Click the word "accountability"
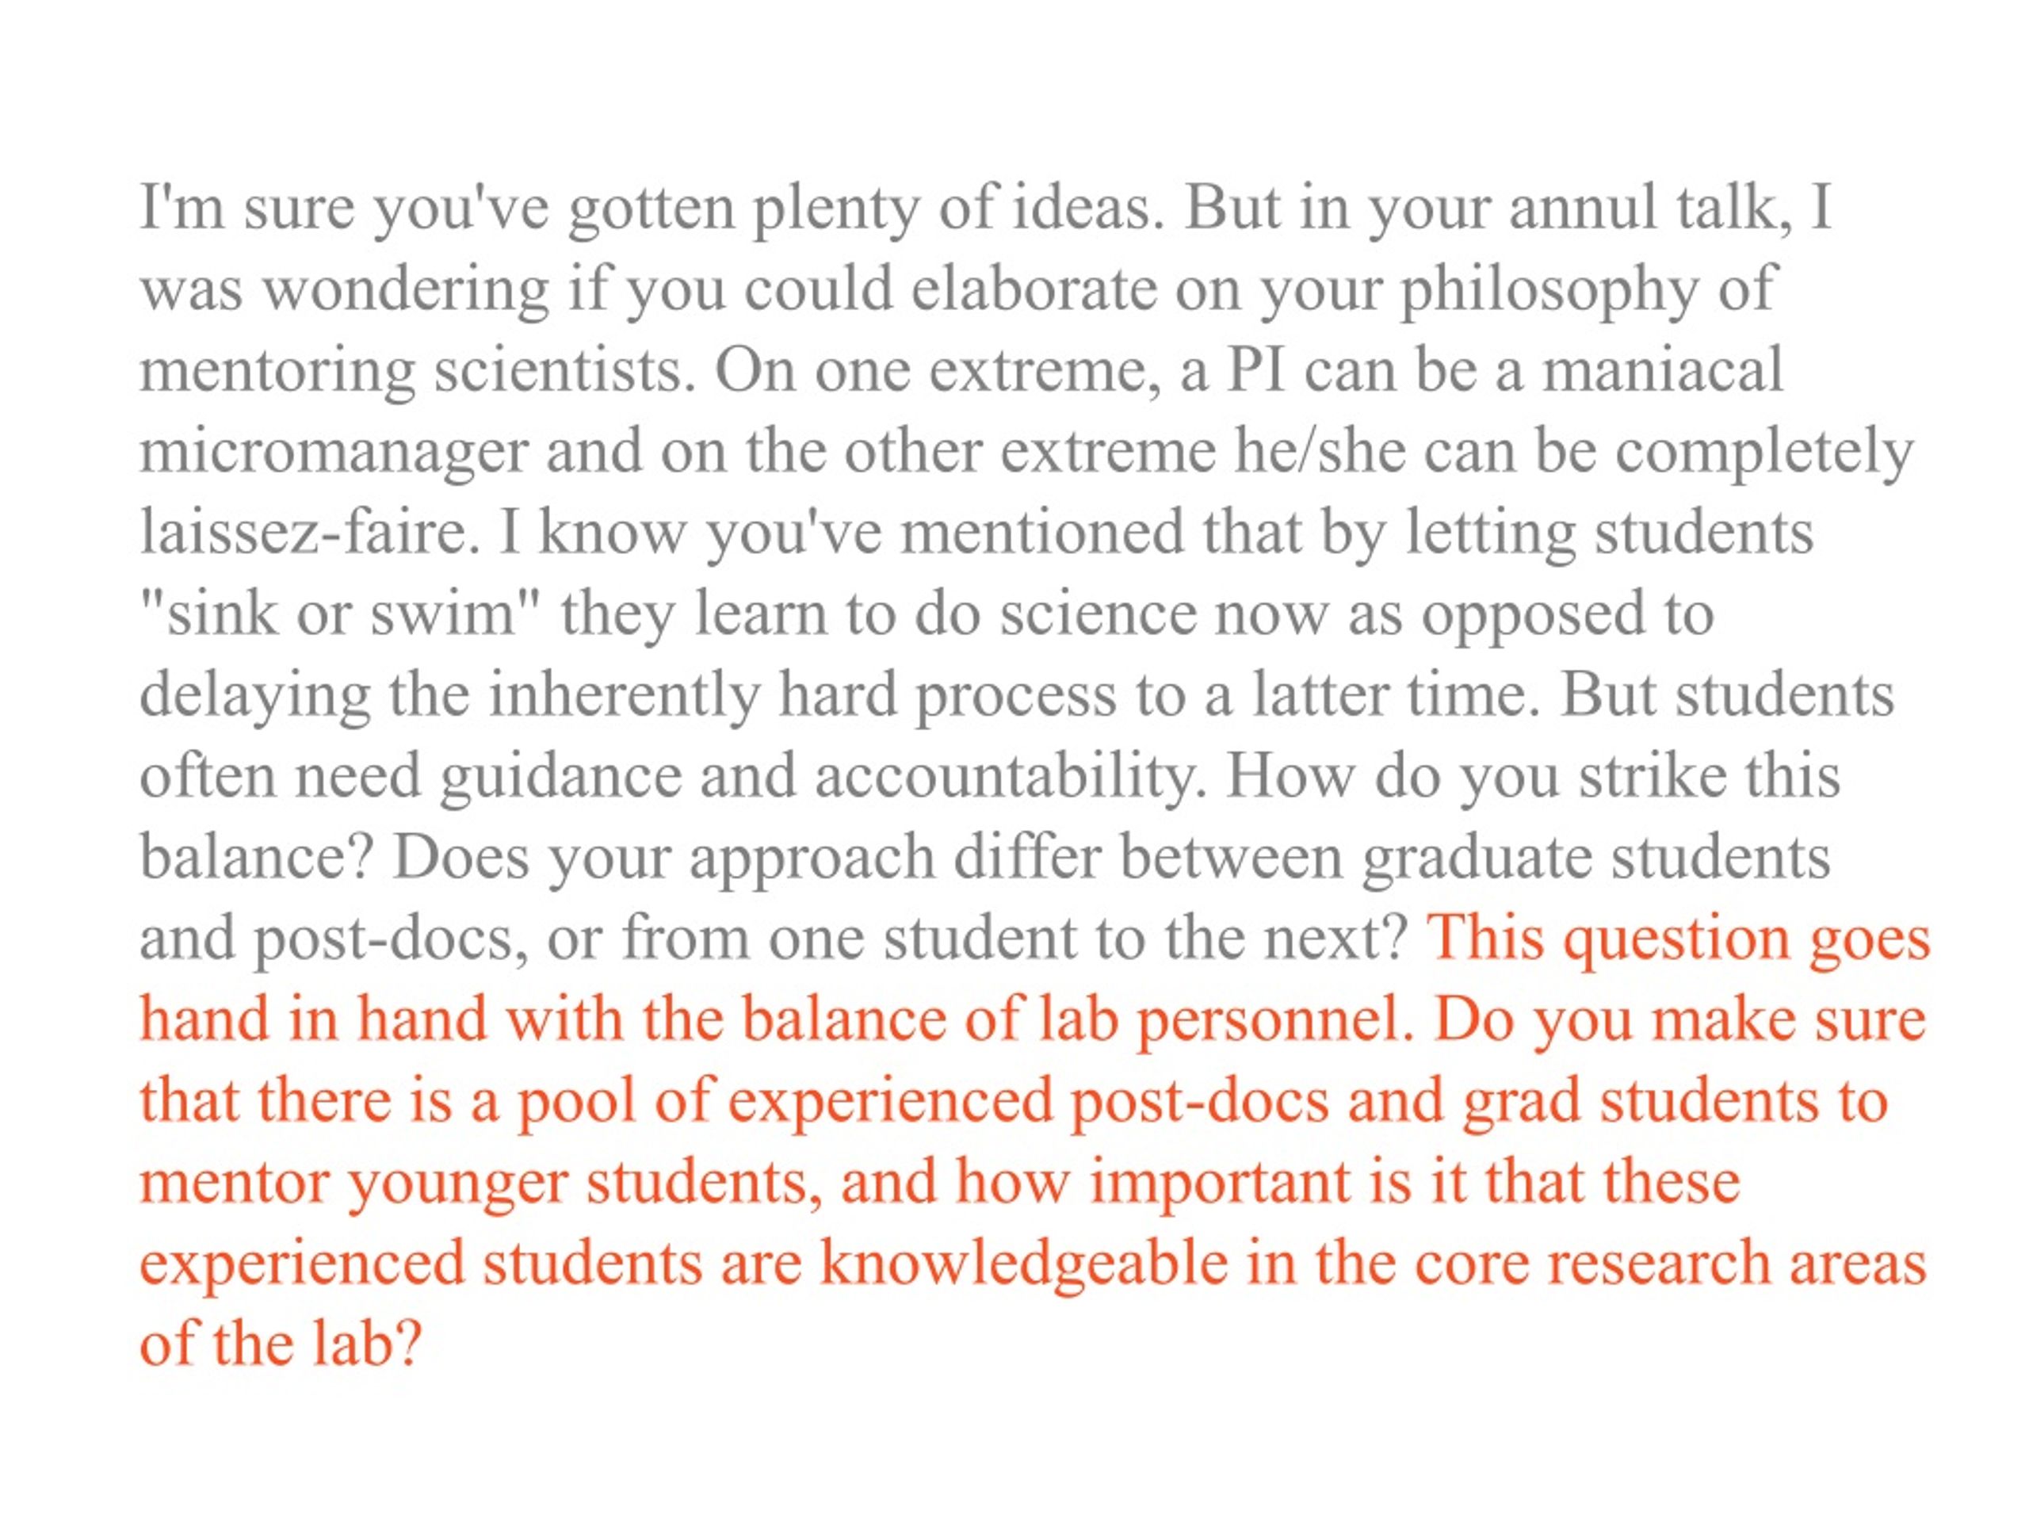 coord(1011,778)
